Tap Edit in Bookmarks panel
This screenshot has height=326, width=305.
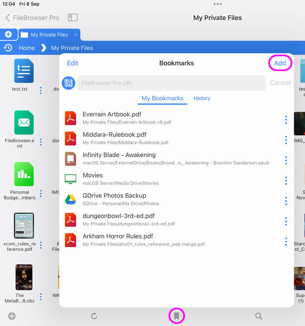pyautogui.click(x=72, y=63)
